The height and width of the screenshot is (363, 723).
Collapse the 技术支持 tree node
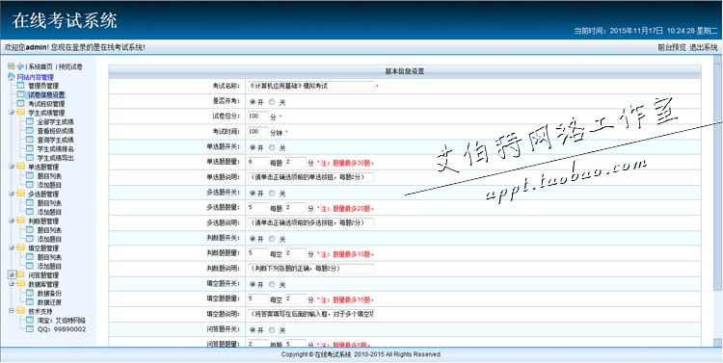(12, 311)
